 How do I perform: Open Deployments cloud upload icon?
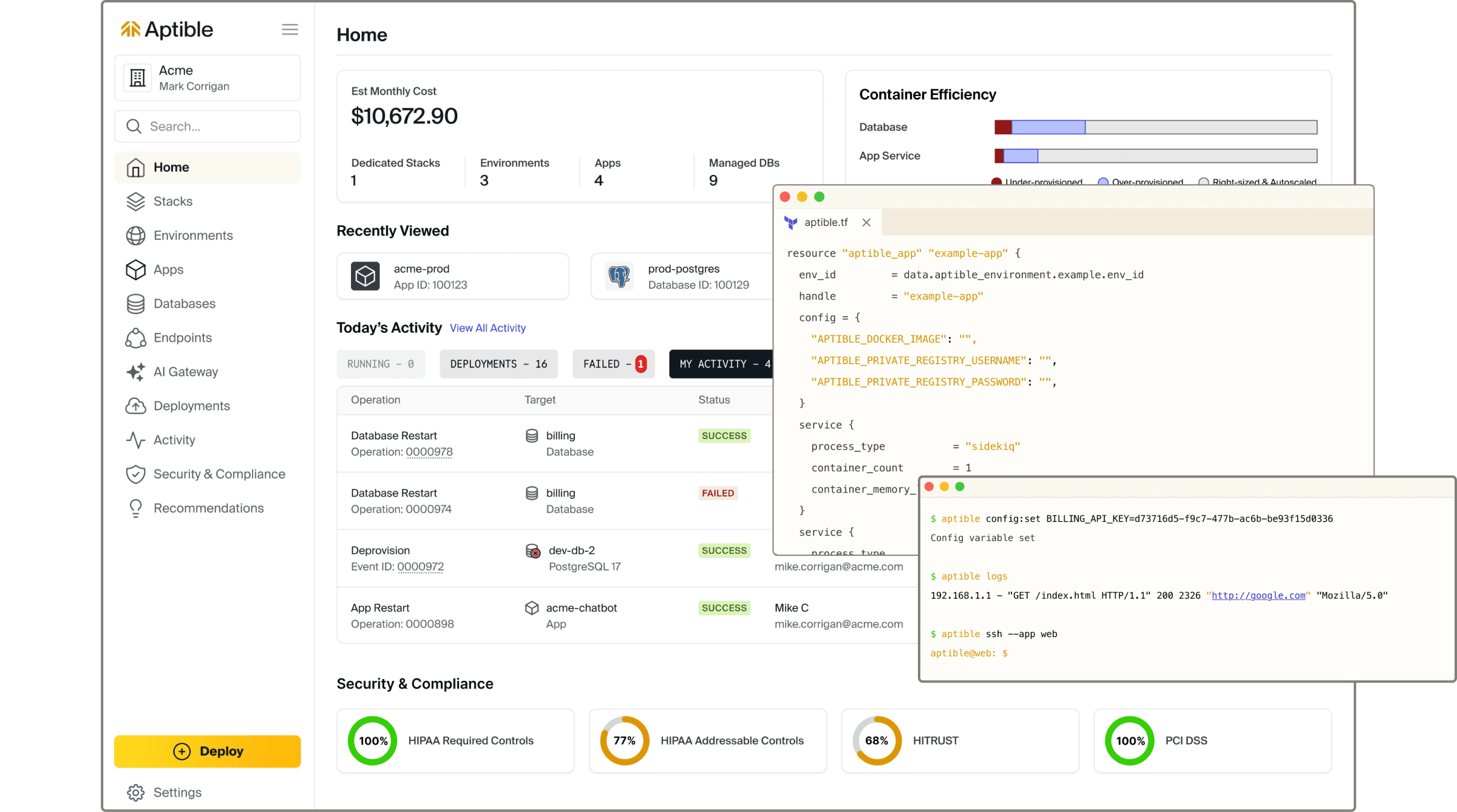pos(135,406)
